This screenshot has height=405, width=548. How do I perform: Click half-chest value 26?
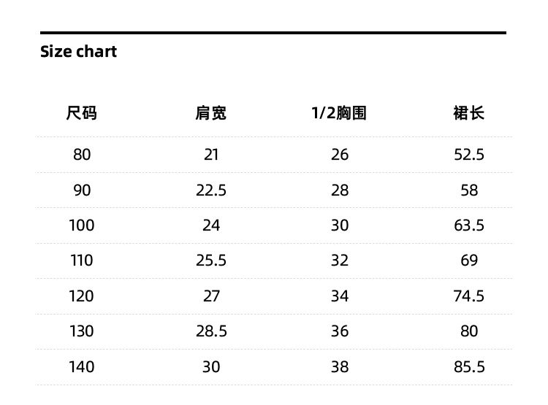tap(340, 154)
